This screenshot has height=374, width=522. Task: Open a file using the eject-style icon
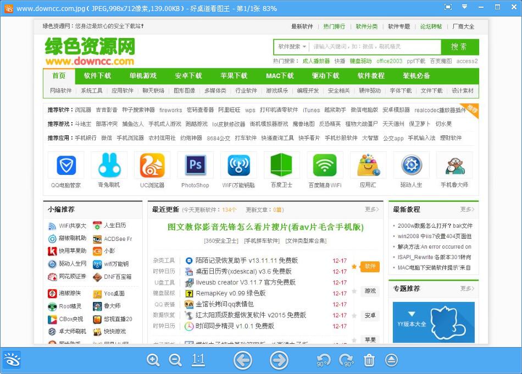391,360
